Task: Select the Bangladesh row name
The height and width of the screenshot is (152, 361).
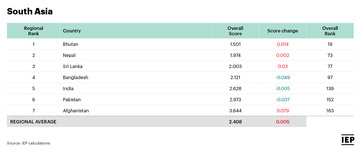Action: [x=76, y=78]
